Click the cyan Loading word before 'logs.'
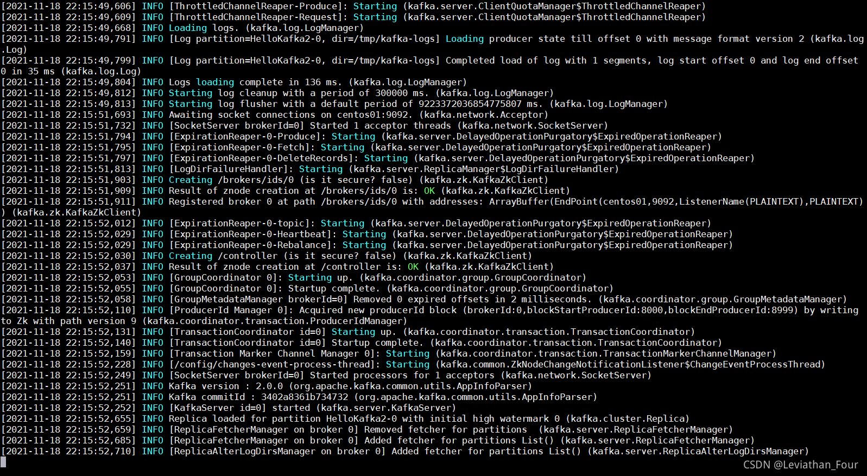Screen dimensions: 867x476 188,28
